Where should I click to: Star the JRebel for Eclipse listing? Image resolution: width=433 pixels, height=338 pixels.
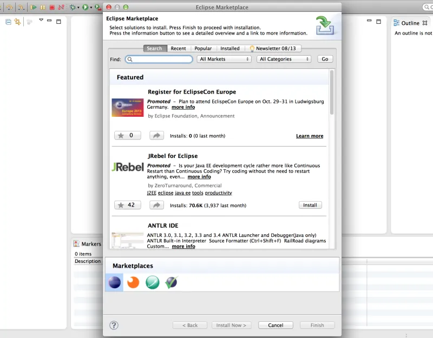127,205
